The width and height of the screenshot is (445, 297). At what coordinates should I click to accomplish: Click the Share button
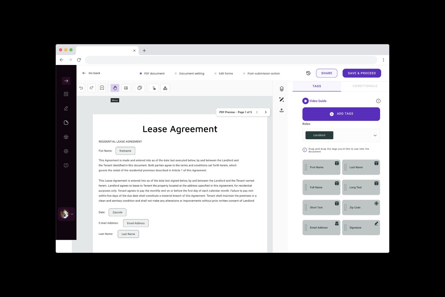pyautogui.click(x=327, y=73)
